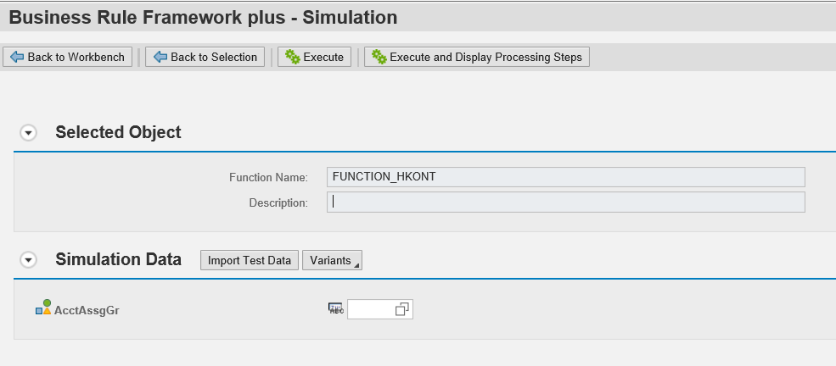Click into the AcctAssgGr value input
The image size is (836, 366).
click(371, 310)
